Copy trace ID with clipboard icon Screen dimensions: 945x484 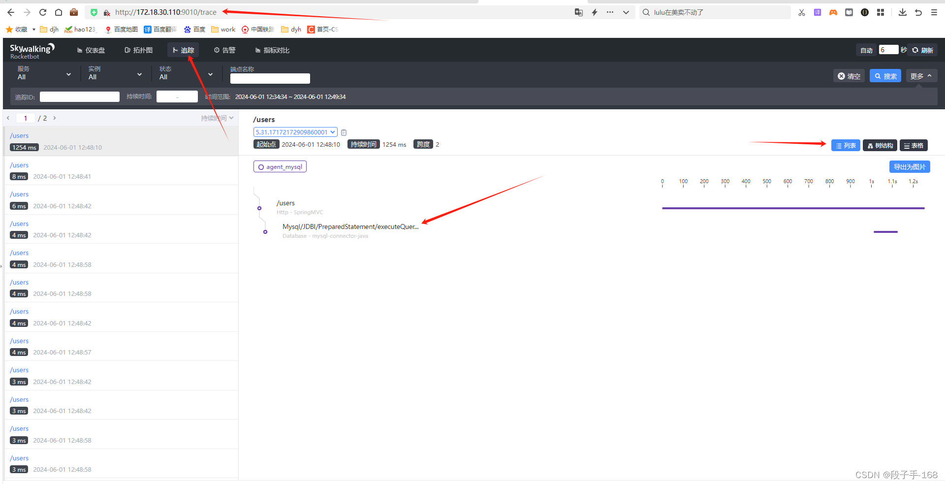tap(344, 132)
